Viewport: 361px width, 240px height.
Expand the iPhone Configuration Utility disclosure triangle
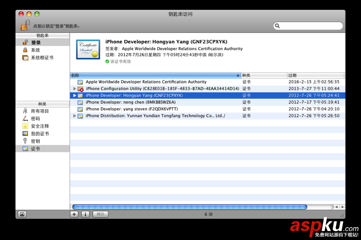(x=75, y=88)
